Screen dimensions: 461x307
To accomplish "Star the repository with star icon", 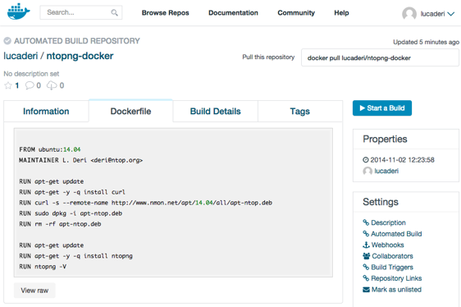I will [8, 85].
